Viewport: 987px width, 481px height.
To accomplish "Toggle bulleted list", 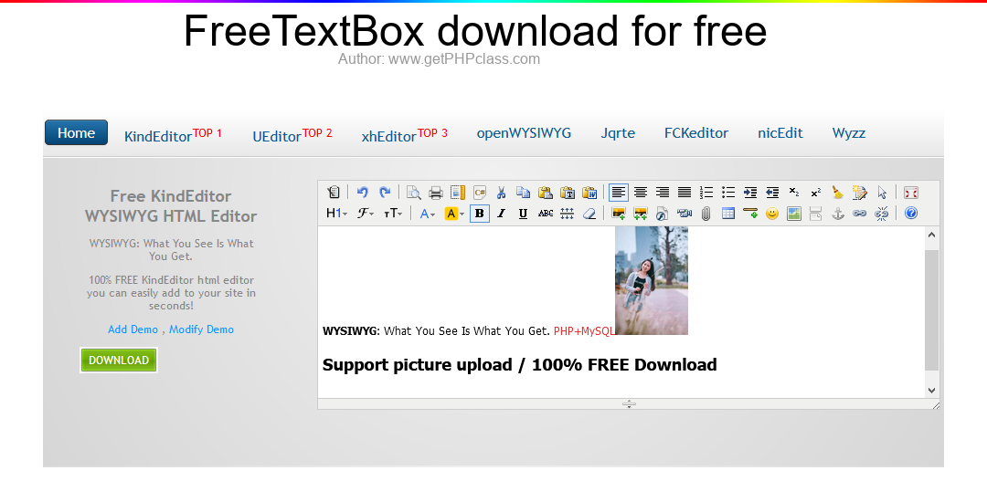I will pos(728,193).
